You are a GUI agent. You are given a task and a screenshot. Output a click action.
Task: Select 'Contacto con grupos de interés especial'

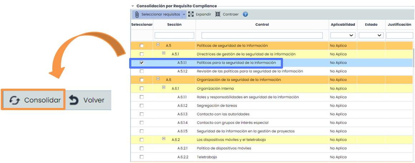click(233, 123)
